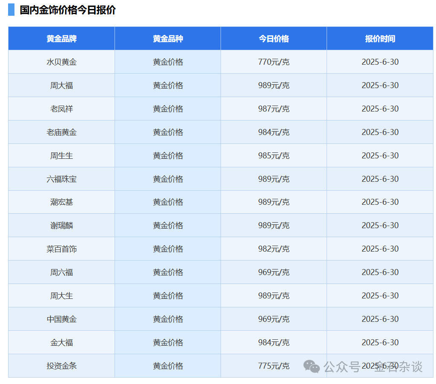Screen dimensions: 436x384
Task: Click the 2025-6-30 date for 周大福
Action: point(380,86)
